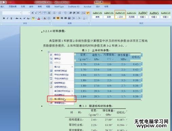The width and height of the screenshot is (172, 131).
Task: Toggle center alignment
Action: click(58, 18)
